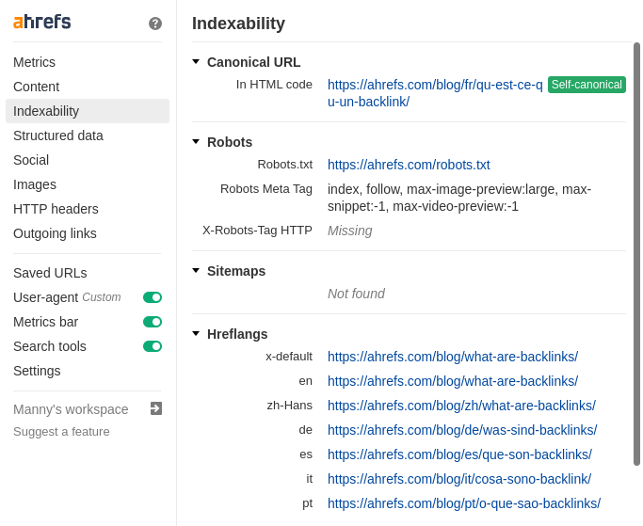Click the Sitemaps 'Not found' text

pyautogui.click(x=356, y=294)
